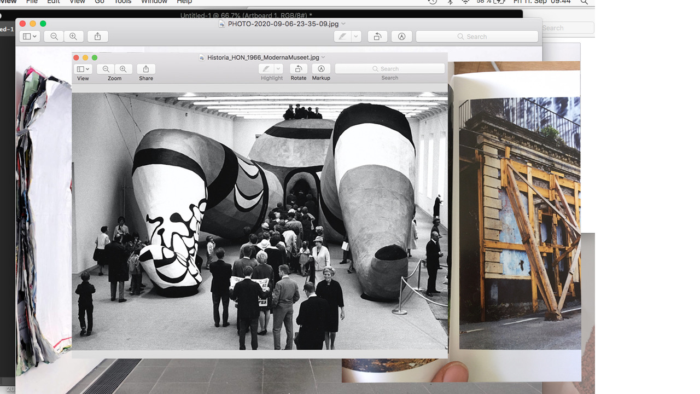Focus Search field in PHOTO-2020-09-06 window
700x394 pixels.
(x=477, y=36)
